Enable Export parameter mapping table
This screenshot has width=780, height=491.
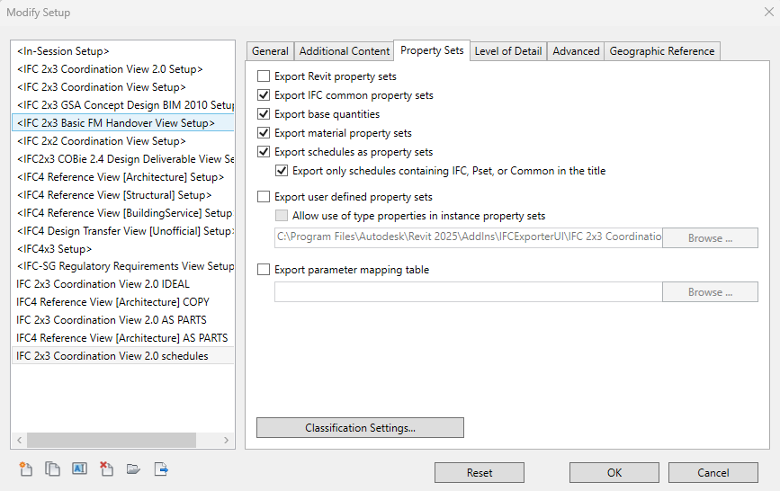point(264,270)
